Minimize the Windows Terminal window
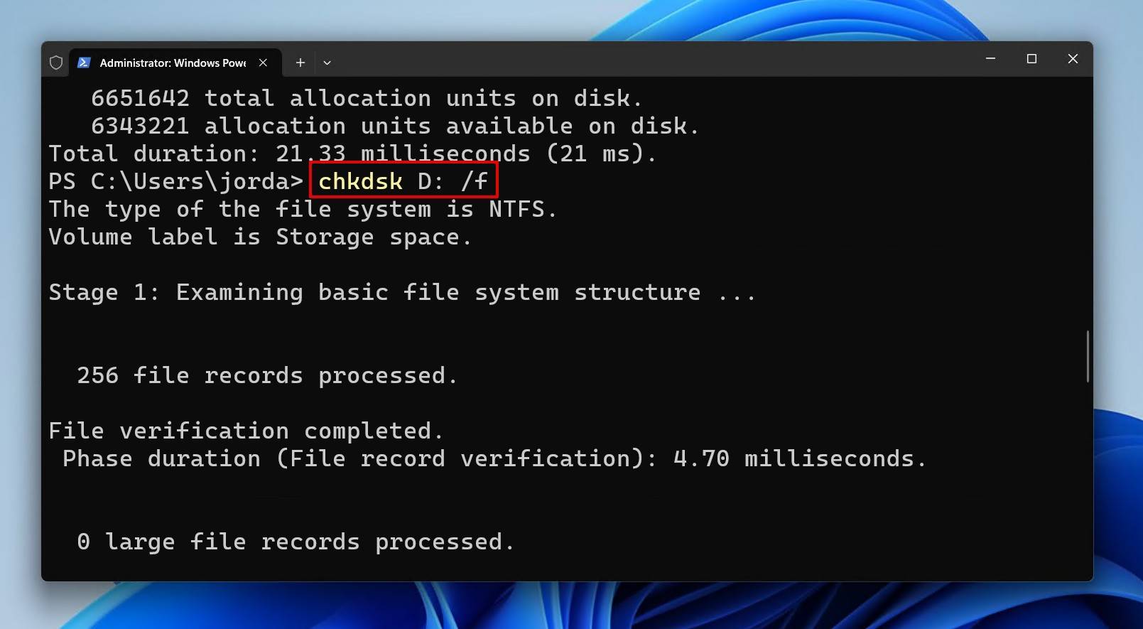 (x=989, y=59)
